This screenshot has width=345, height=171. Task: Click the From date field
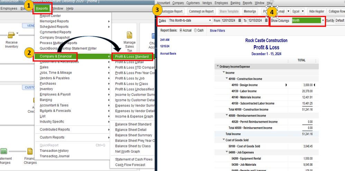tap(229, 20)
